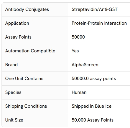Image resolution: width=130 pixels, height=128 pixels.
Task: Click the Species row label
Action: click(x=13, y=92)
